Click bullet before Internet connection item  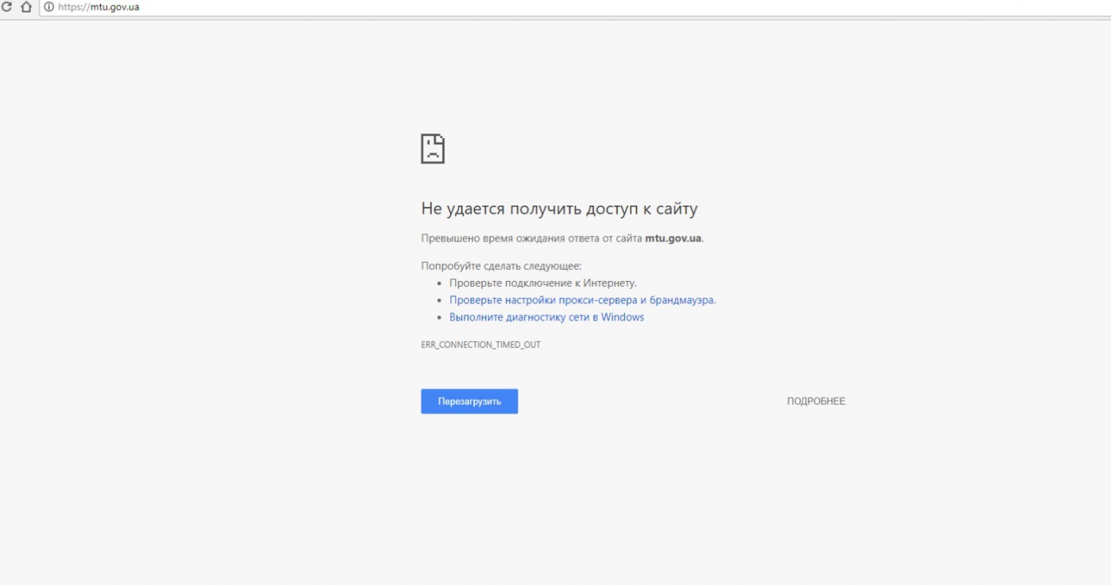point(439,283)
